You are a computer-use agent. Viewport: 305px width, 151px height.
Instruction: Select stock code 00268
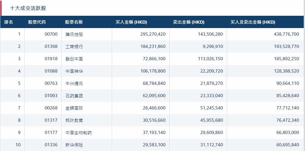coord(51,108)
